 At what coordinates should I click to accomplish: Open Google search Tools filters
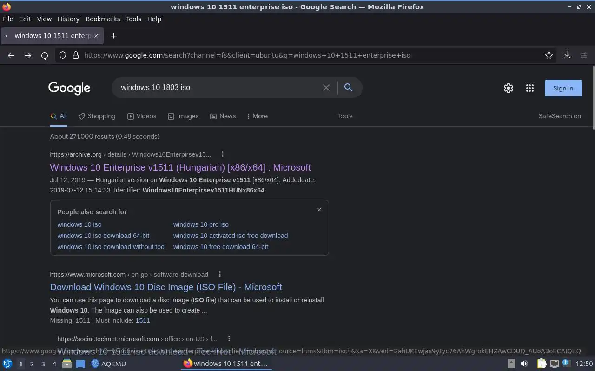345,116
